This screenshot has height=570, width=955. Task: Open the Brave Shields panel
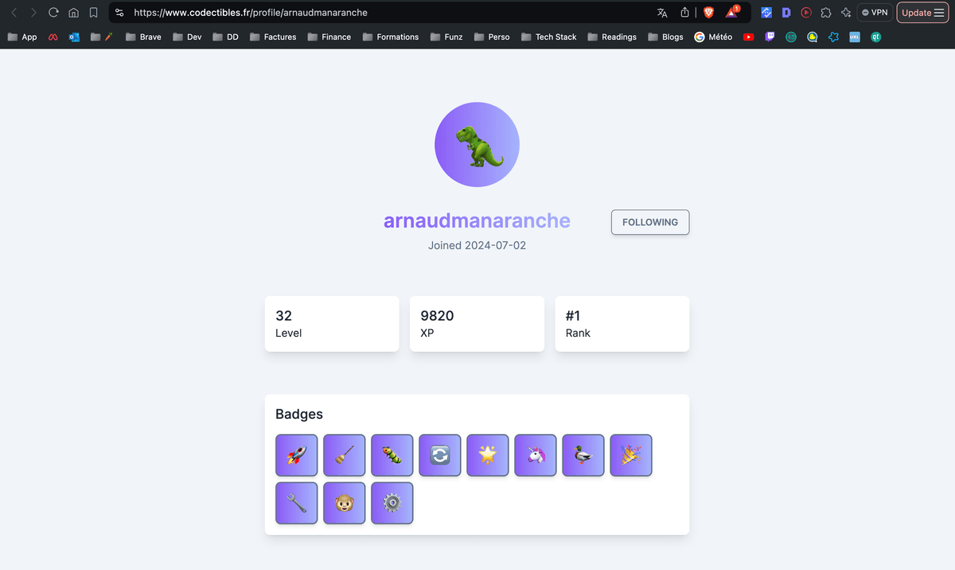(707, 12)
